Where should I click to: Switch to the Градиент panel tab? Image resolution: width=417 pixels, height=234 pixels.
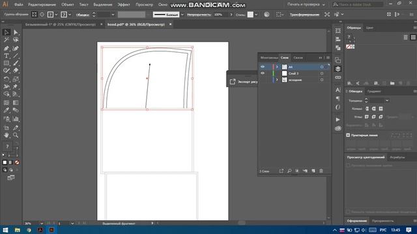(374, 91)
